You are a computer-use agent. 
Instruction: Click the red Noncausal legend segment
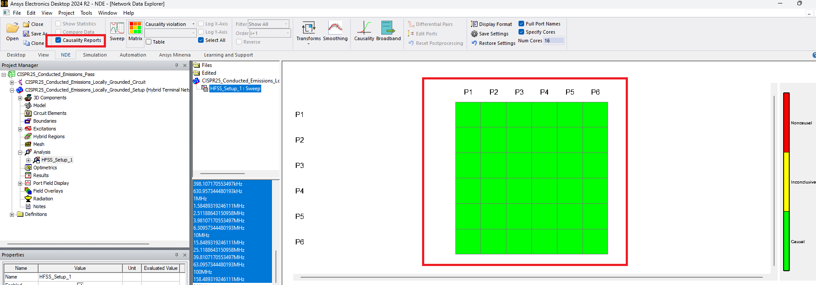point(786,123)
